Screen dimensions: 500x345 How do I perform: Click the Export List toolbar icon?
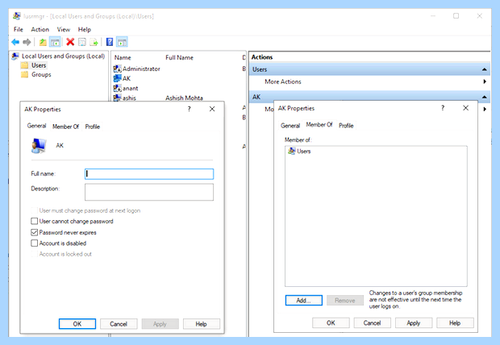(x=94, y=42)
